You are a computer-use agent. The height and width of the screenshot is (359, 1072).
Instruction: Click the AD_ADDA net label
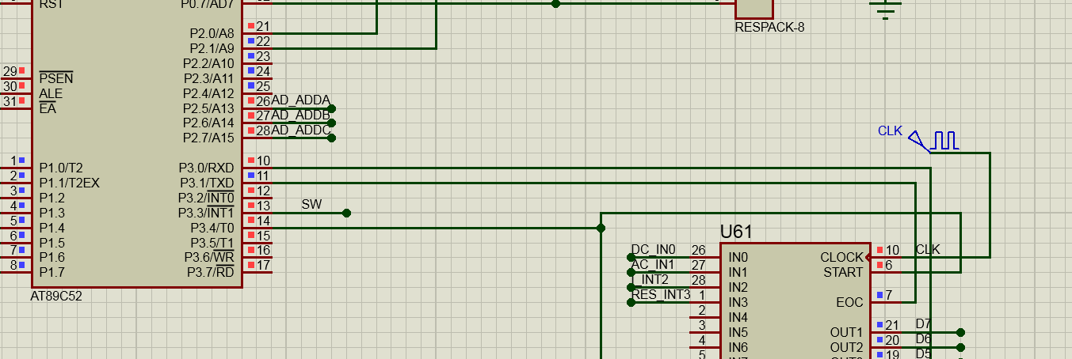click(x=301, y=100)
